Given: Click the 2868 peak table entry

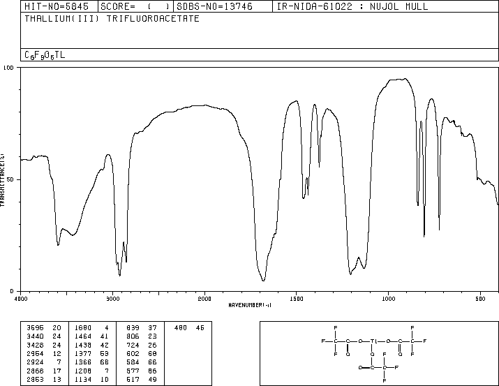Looking at the screenshot, I should pos(35,371).
